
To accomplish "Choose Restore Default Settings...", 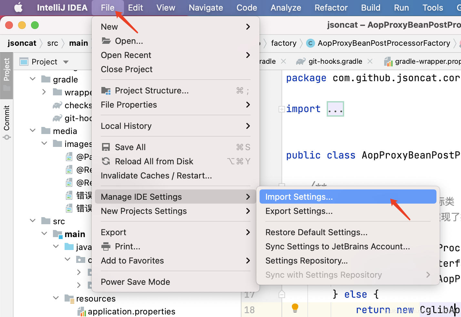I will click(x=348, y=232).
